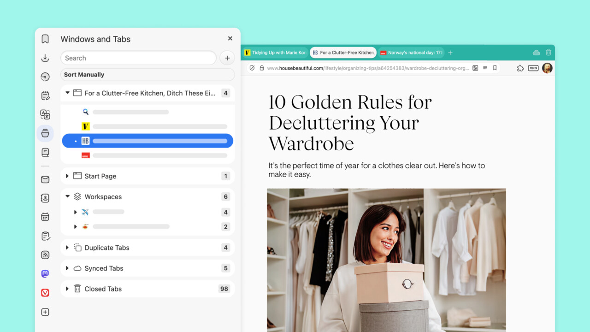Image resolution: width=590 pixels, height=332 pixels.
Task: Open the Calendar panel
Action: pos(45,217)
